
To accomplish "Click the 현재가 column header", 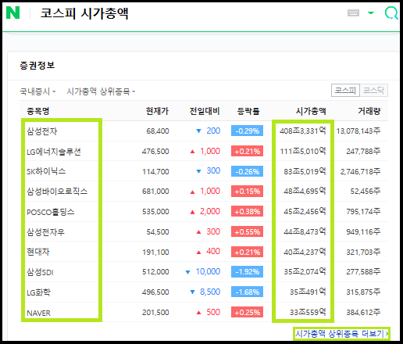I will [157, 111].
